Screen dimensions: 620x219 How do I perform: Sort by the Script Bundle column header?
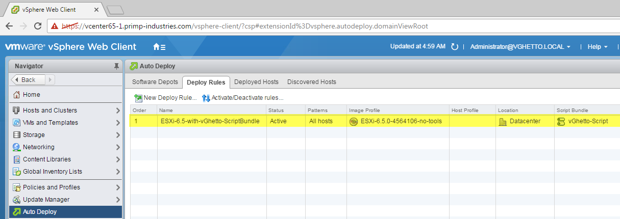pyautogui.click(x=587, y=110)
